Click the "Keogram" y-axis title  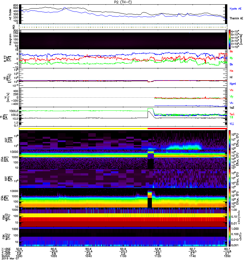tap(10, 39)
